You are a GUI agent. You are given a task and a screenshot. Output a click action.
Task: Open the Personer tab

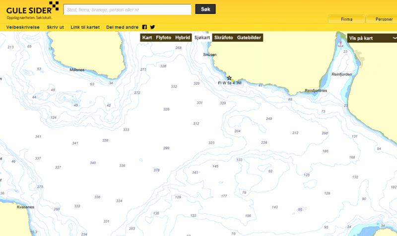pos(384,19)
